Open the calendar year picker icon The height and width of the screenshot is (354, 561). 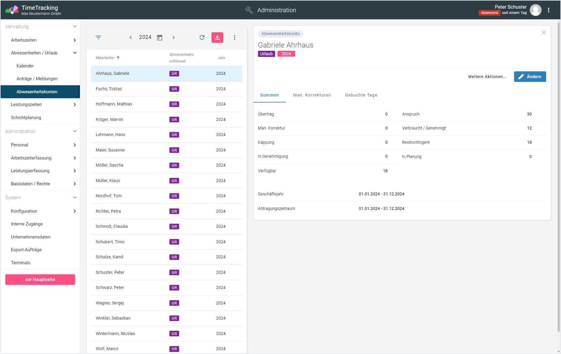pyautogui.click(x=160, y=37)
